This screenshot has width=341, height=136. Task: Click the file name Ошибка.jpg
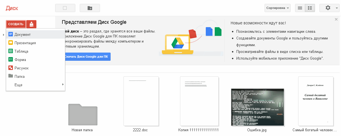point(257,130)
